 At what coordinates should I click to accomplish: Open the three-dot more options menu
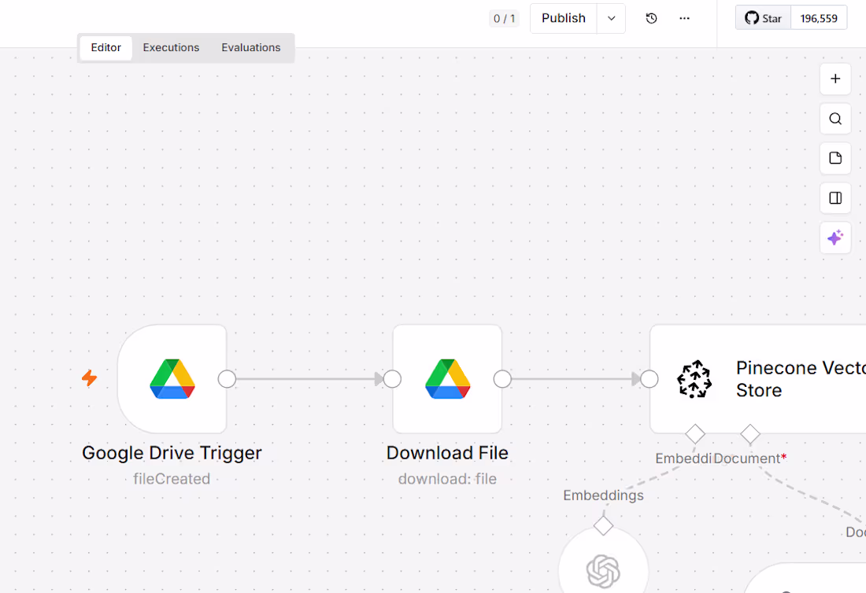(684, 18)
